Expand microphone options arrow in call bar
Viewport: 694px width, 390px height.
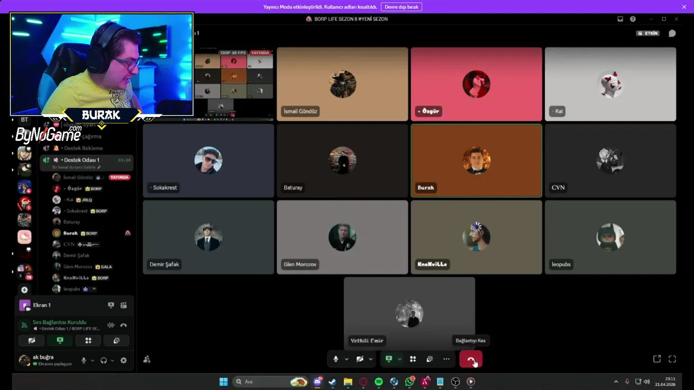tap(346, 359)
